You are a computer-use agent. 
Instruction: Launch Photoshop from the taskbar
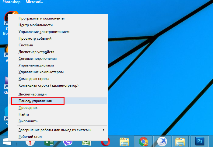coord(200,142)
